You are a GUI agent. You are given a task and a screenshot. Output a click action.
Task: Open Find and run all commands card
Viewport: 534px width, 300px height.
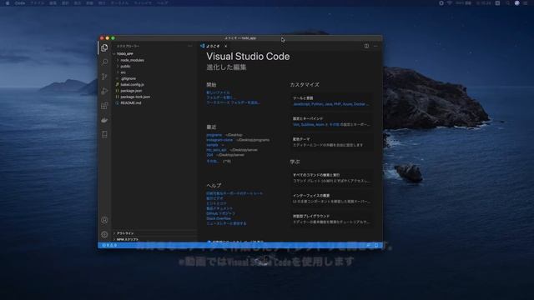(x=331, y=177)
